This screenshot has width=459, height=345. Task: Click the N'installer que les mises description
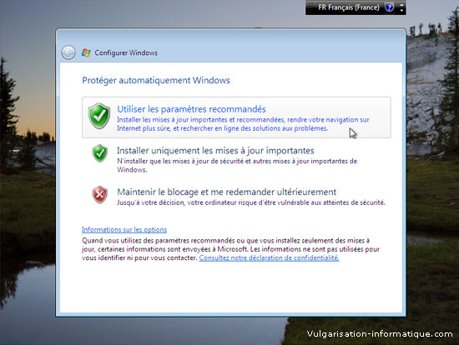(x=237, y=165)
